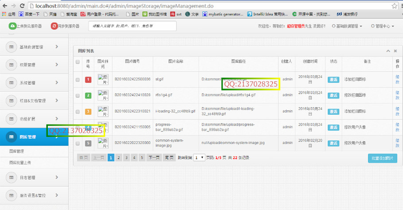This screenshot has width=403, height=210.
Task: Click the 图库管理 sidebar icon
Action: (11, 137)
